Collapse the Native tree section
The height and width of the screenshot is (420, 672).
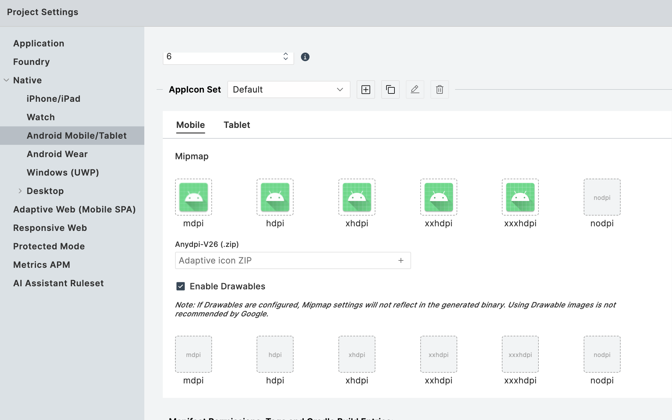pos(6,80)
